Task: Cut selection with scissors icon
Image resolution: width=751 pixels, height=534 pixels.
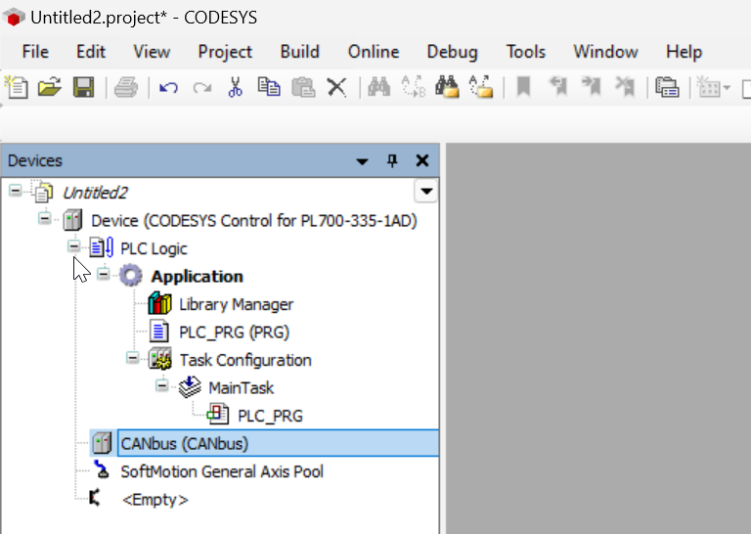Action: tap(235, 88)
